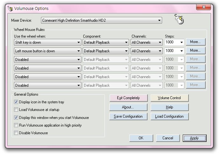Click Load Configuration
This screenshot has height=154, width=219.
click(x=169, y=116)
